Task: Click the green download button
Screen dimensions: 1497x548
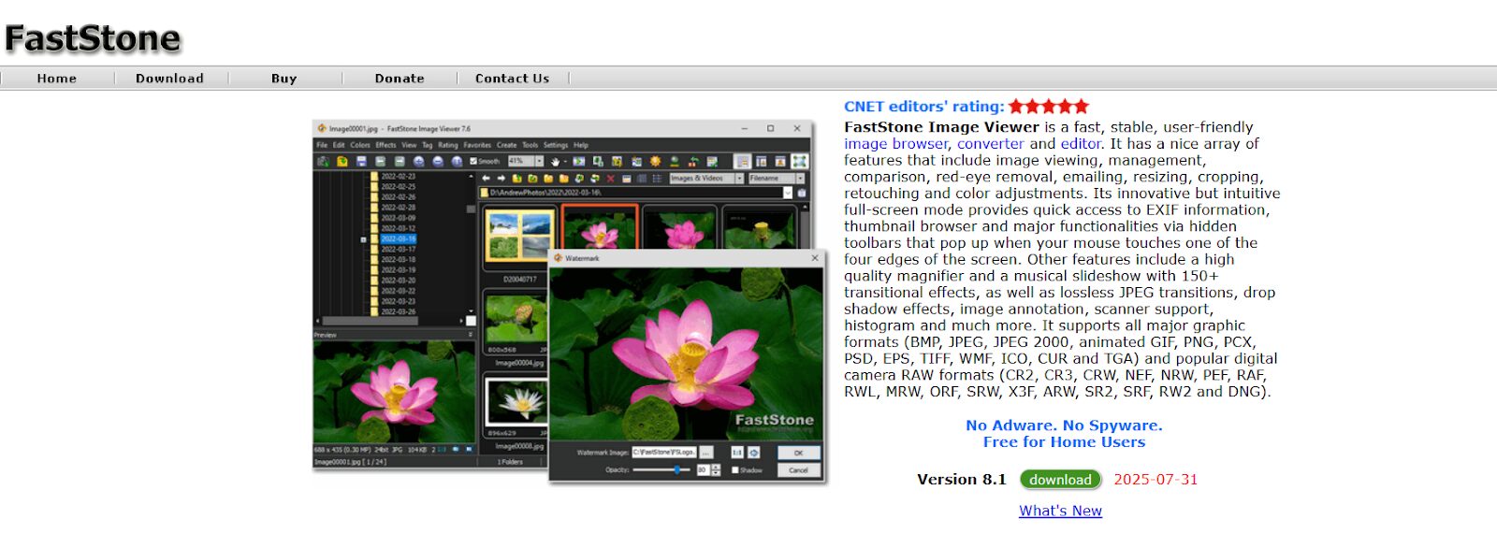Action: click(x=1060, y=480)
